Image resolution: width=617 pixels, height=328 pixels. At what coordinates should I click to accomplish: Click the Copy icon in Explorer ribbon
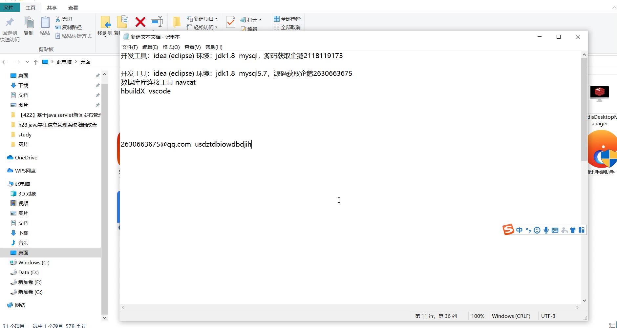(x=29, y=22)
